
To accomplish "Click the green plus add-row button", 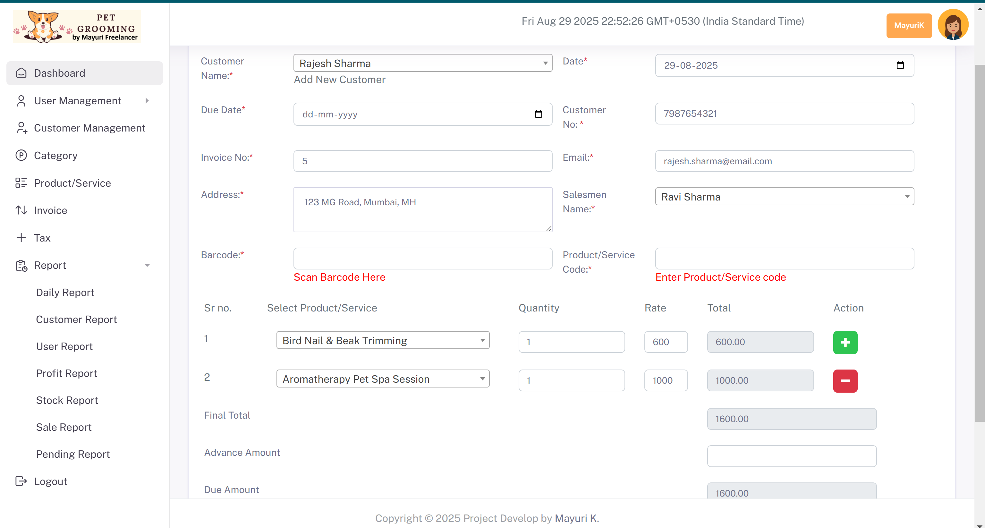I will [x=845, y=342].
